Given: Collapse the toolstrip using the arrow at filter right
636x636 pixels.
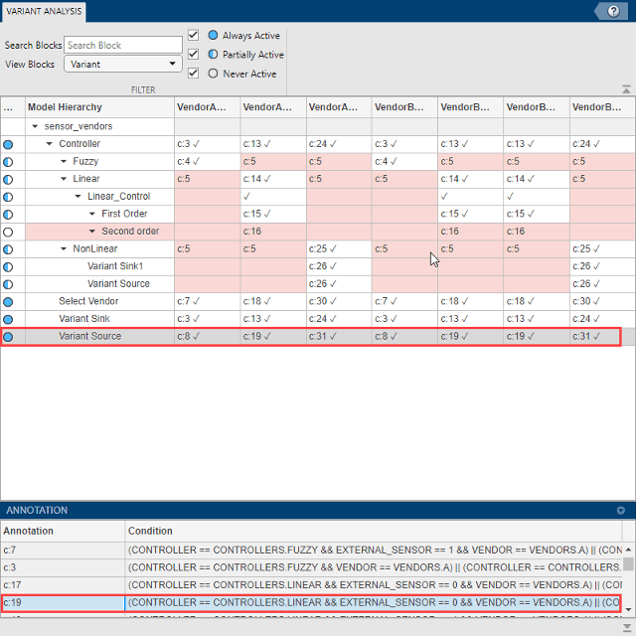Looking at the screenshot, I should pos(626,89).
